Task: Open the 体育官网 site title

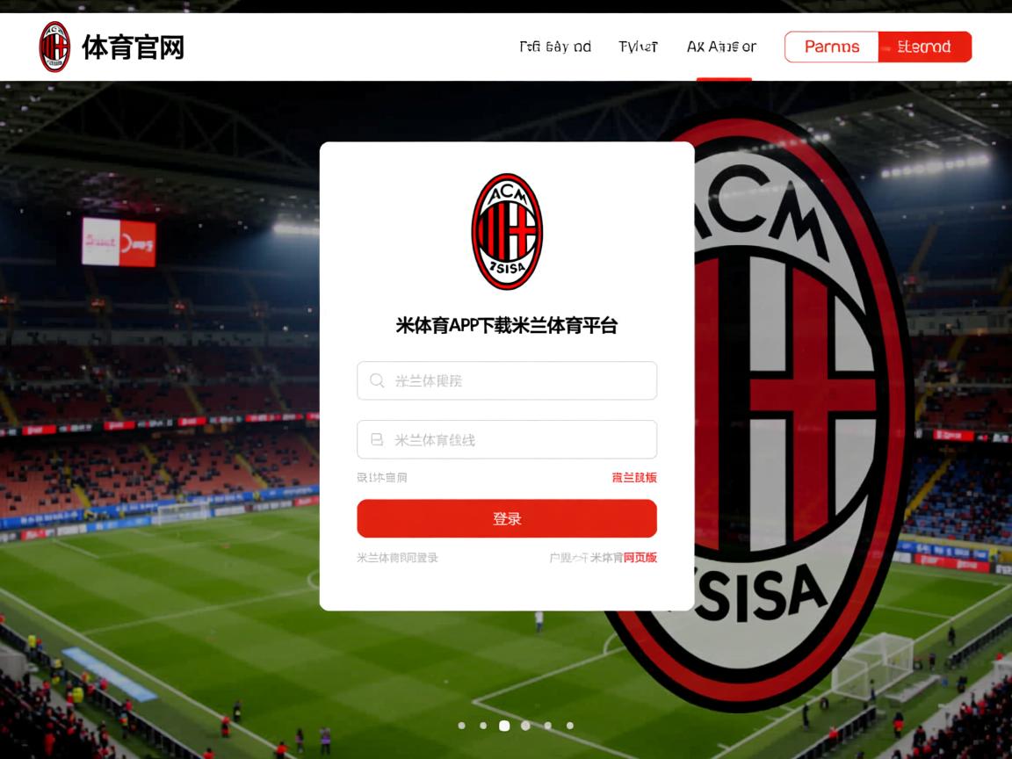Action: pos(133,47)
